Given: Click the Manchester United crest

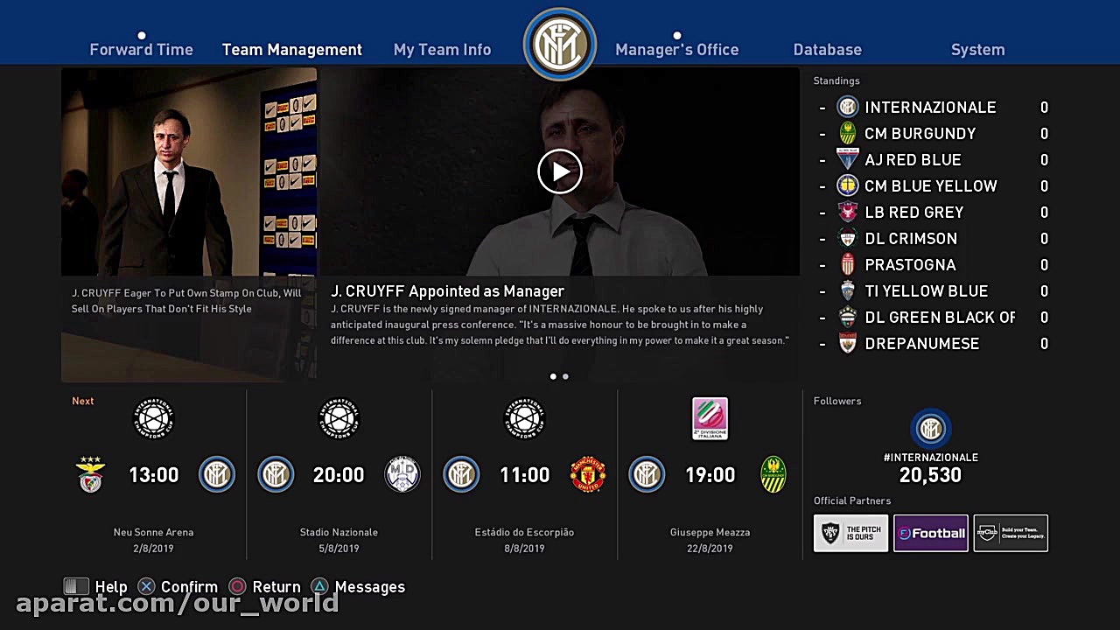Looking at the screenshot, I should pos(588,475).
